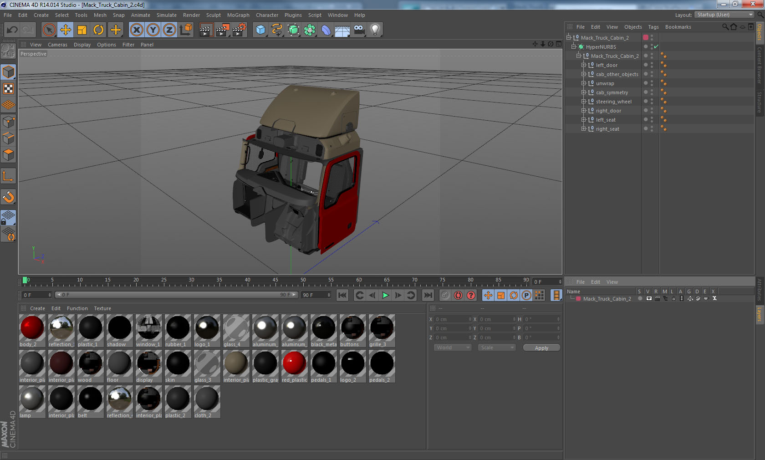Open Edit Render Settings
This screenshot has height=460, width=765.
point(240,30)
